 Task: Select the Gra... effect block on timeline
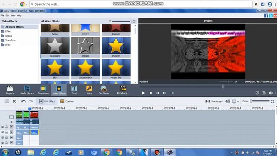point(34,133)
